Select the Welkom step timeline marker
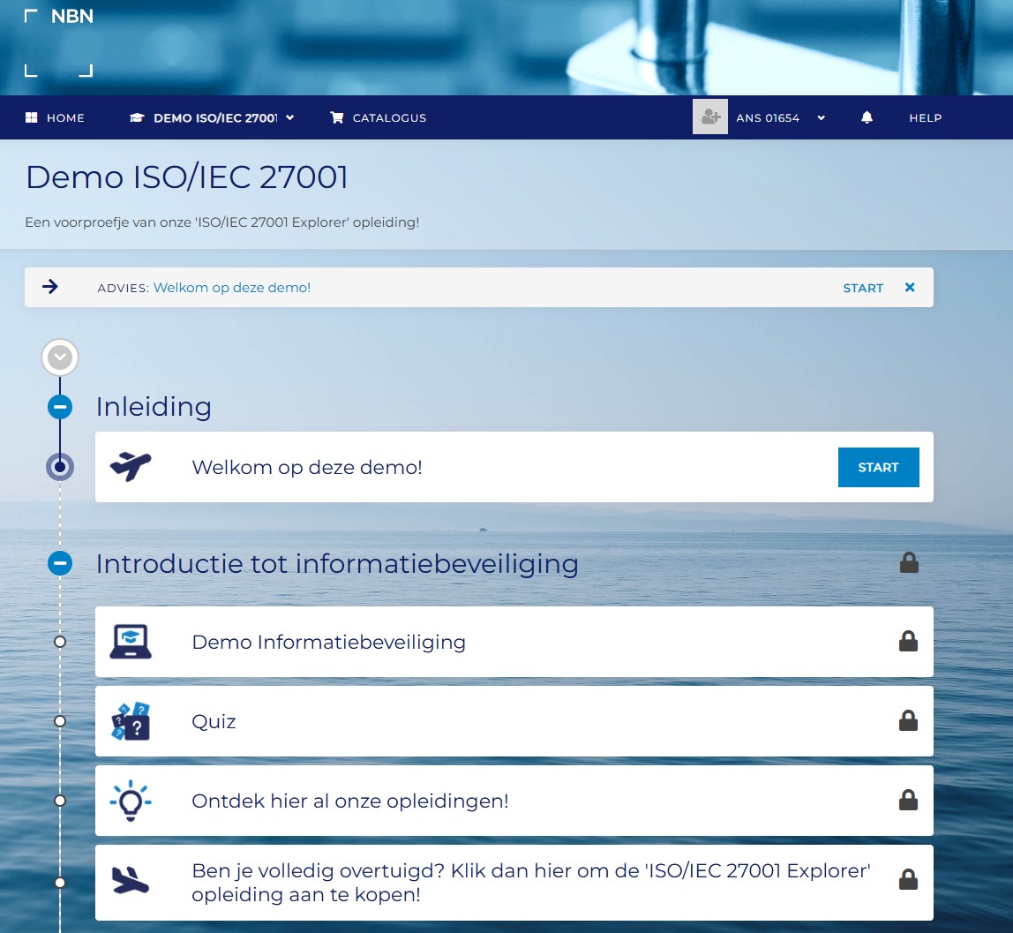 click(60, 466)
